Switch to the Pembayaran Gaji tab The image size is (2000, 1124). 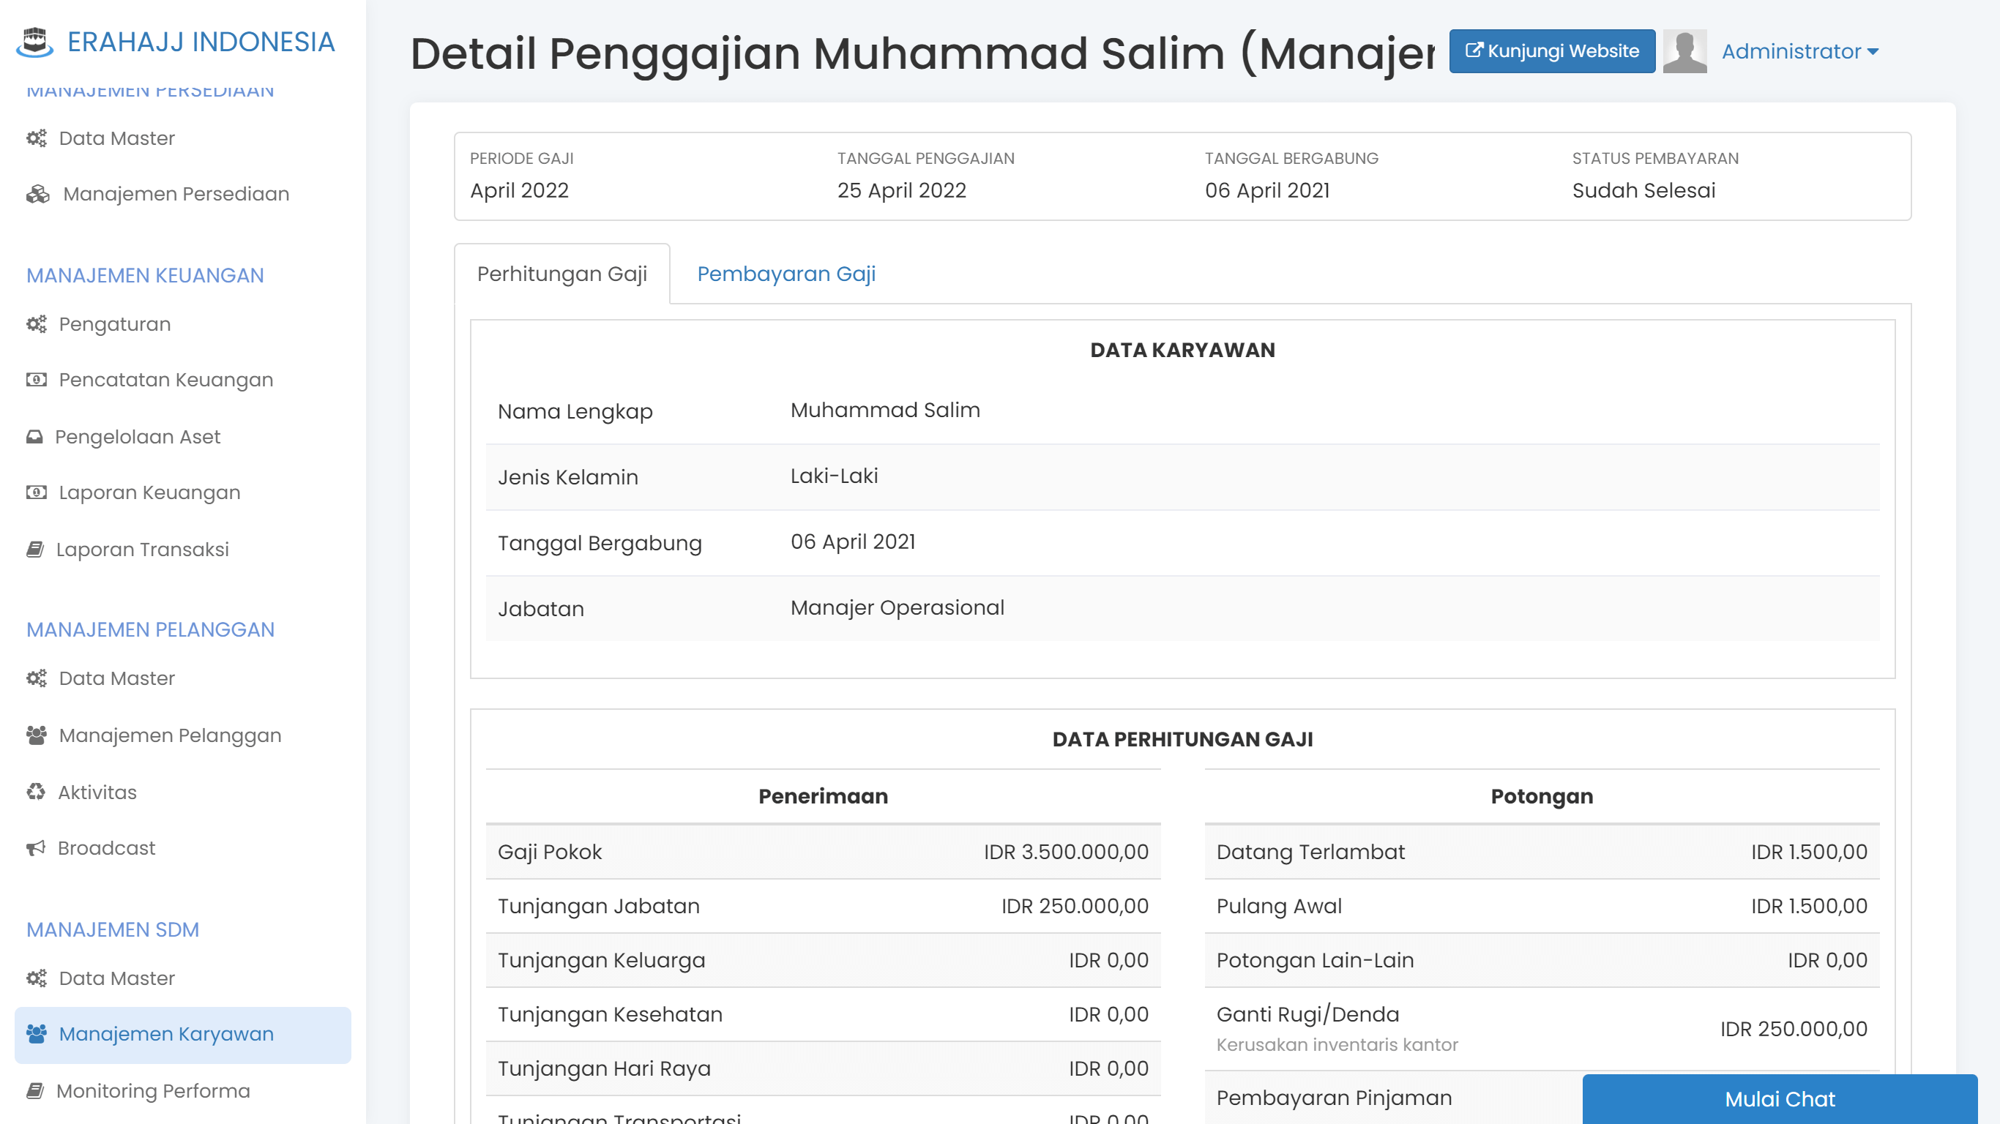pyautogui.click(x=786, y=273)
